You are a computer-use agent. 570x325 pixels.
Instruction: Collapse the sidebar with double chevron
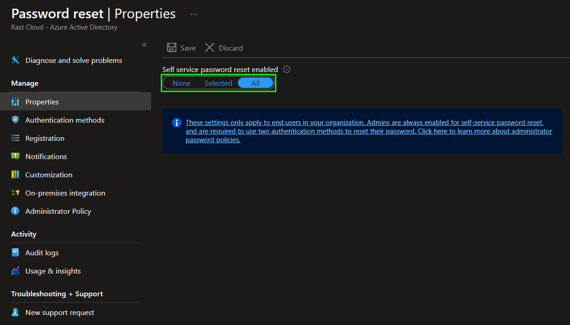coord(144,45)
